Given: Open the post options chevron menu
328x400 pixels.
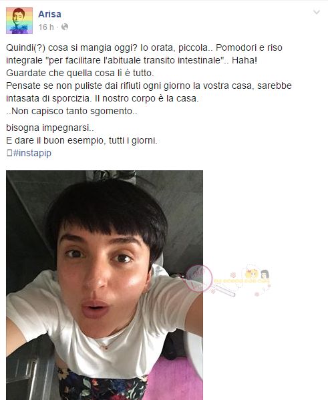Looking at the screenshot, I should (x=317, y=12).
